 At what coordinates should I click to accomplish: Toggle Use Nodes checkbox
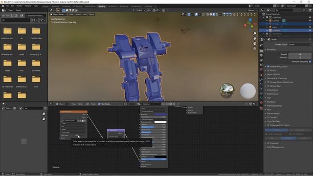(99, 104)
